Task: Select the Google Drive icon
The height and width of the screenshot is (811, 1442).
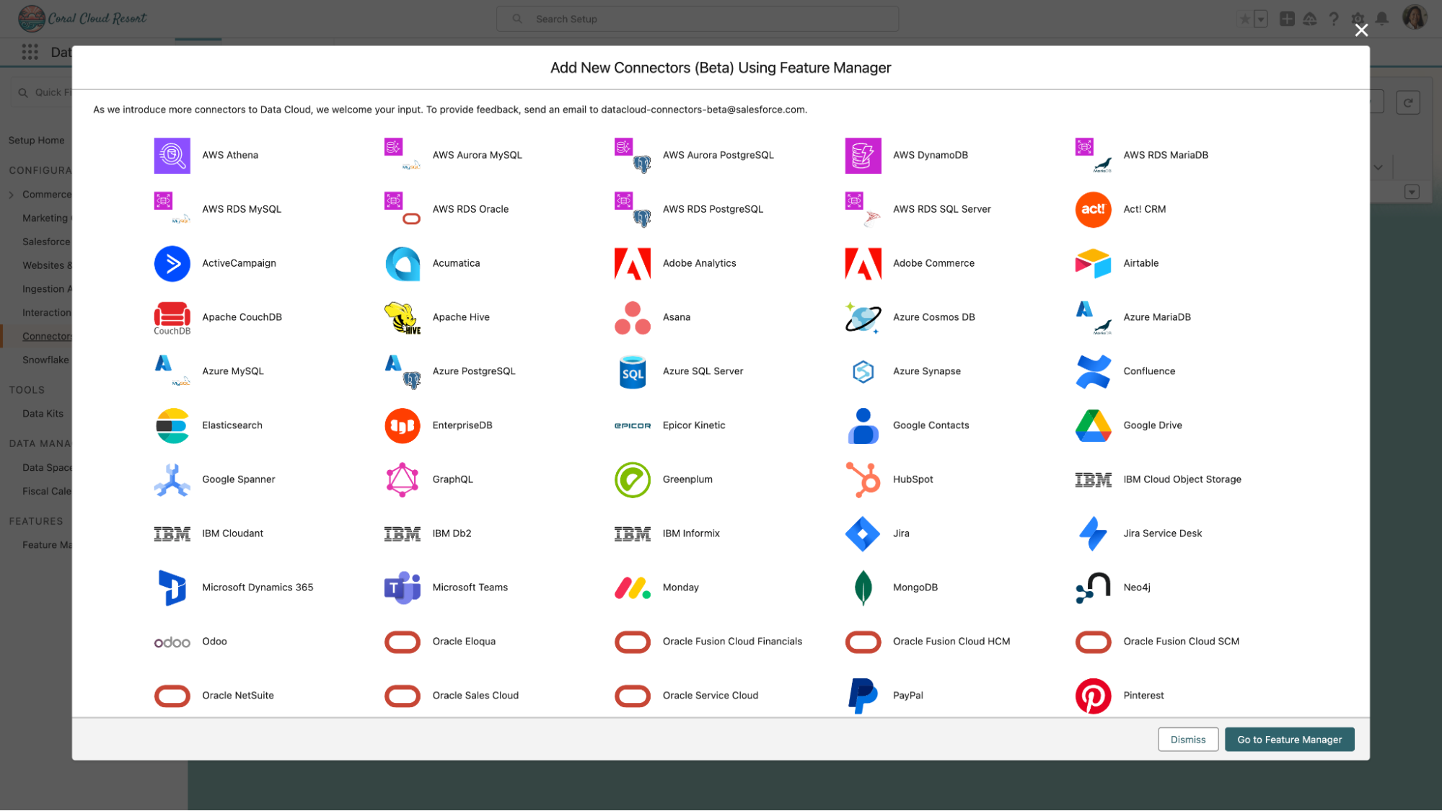Action: pos(1093,425)
